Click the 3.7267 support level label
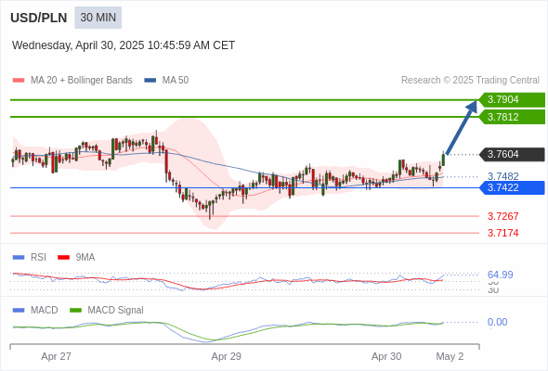548x371 pixels. point(502,216)
